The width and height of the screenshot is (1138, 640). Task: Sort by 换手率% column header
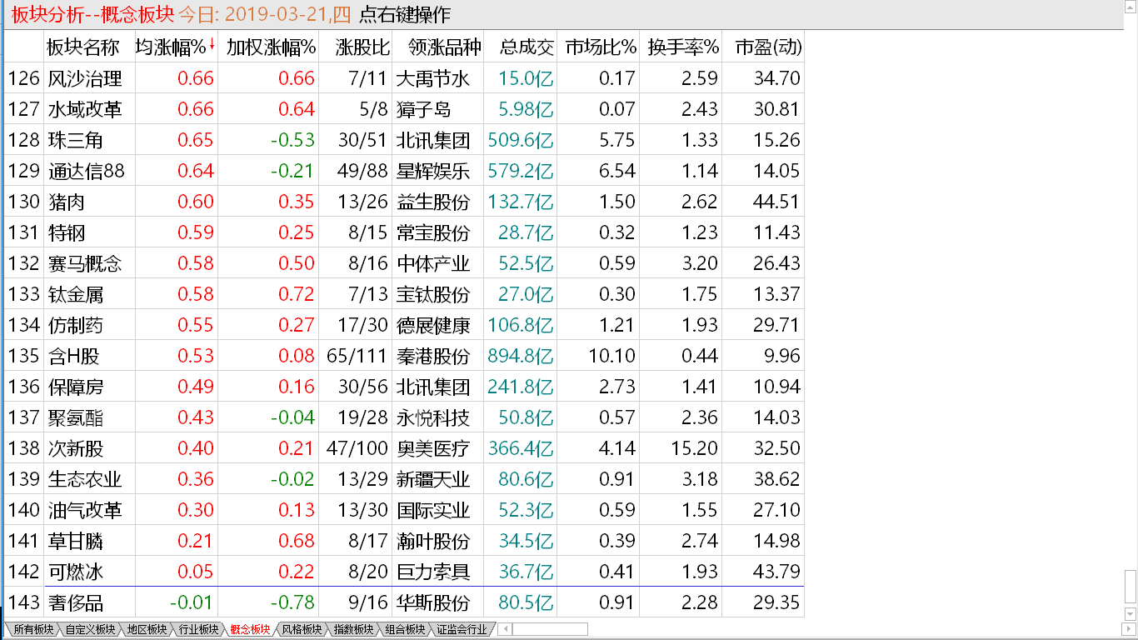683,47
